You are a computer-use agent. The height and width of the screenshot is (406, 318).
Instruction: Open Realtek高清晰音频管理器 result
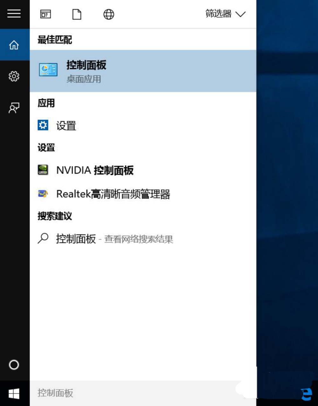(143, 194)
